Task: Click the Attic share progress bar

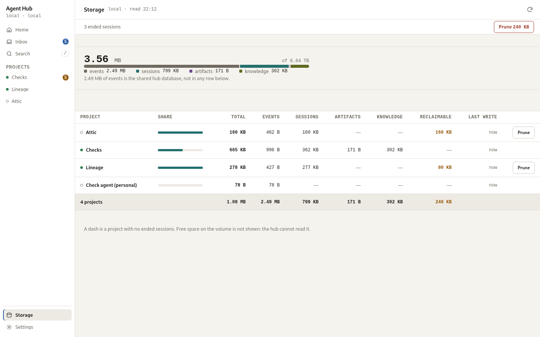Action: (x=180, y=133)
